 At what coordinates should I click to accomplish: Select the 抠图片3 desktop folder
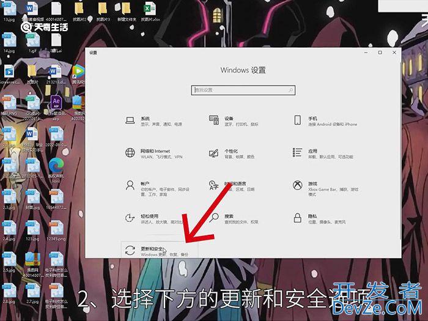(x=103, y=12)
